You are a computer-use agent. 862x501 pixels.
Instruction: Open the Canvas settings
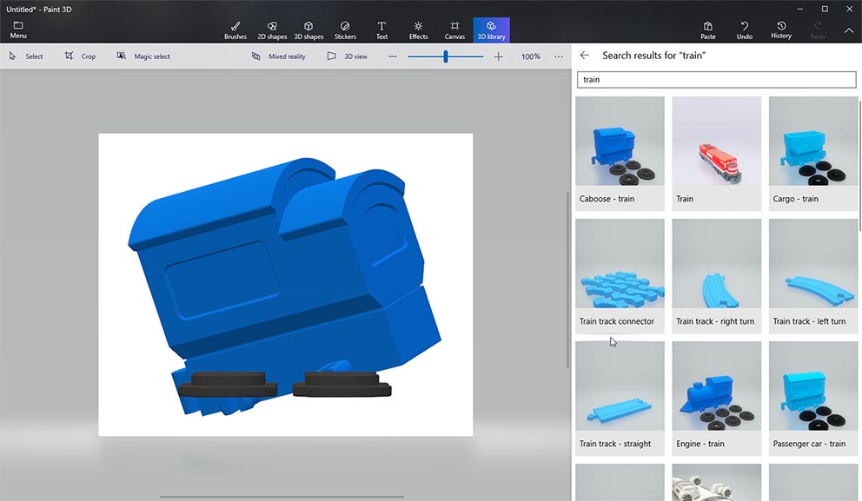tap(454, 30)
